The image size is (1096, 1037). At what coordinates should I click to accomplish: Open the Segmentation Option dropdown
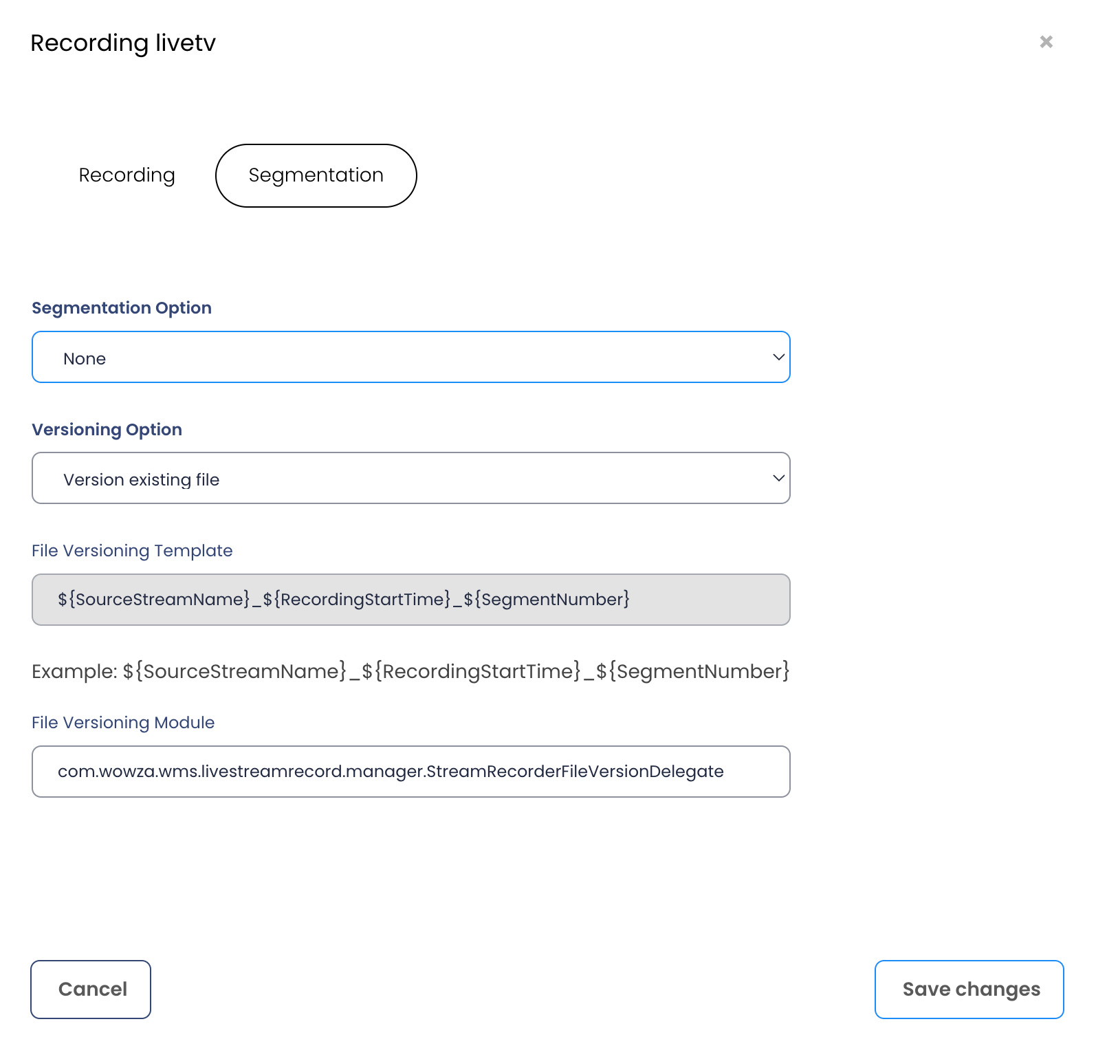[410, 357]
